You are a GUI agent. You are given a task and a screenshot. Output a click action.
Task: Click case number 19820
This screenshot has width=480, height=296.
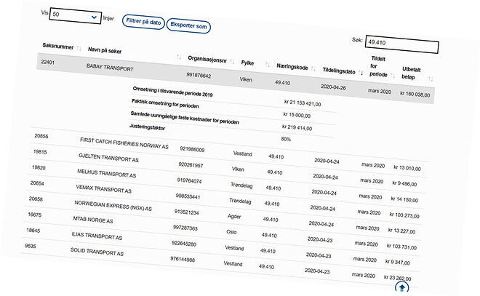click(x=39, y=167)
